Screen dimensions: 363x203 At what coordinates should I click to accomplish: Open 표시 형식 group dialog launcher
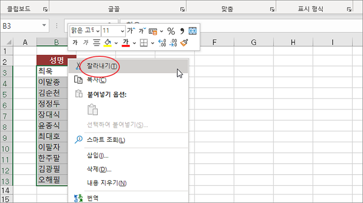pyautogui.click(x=349, y=10)
